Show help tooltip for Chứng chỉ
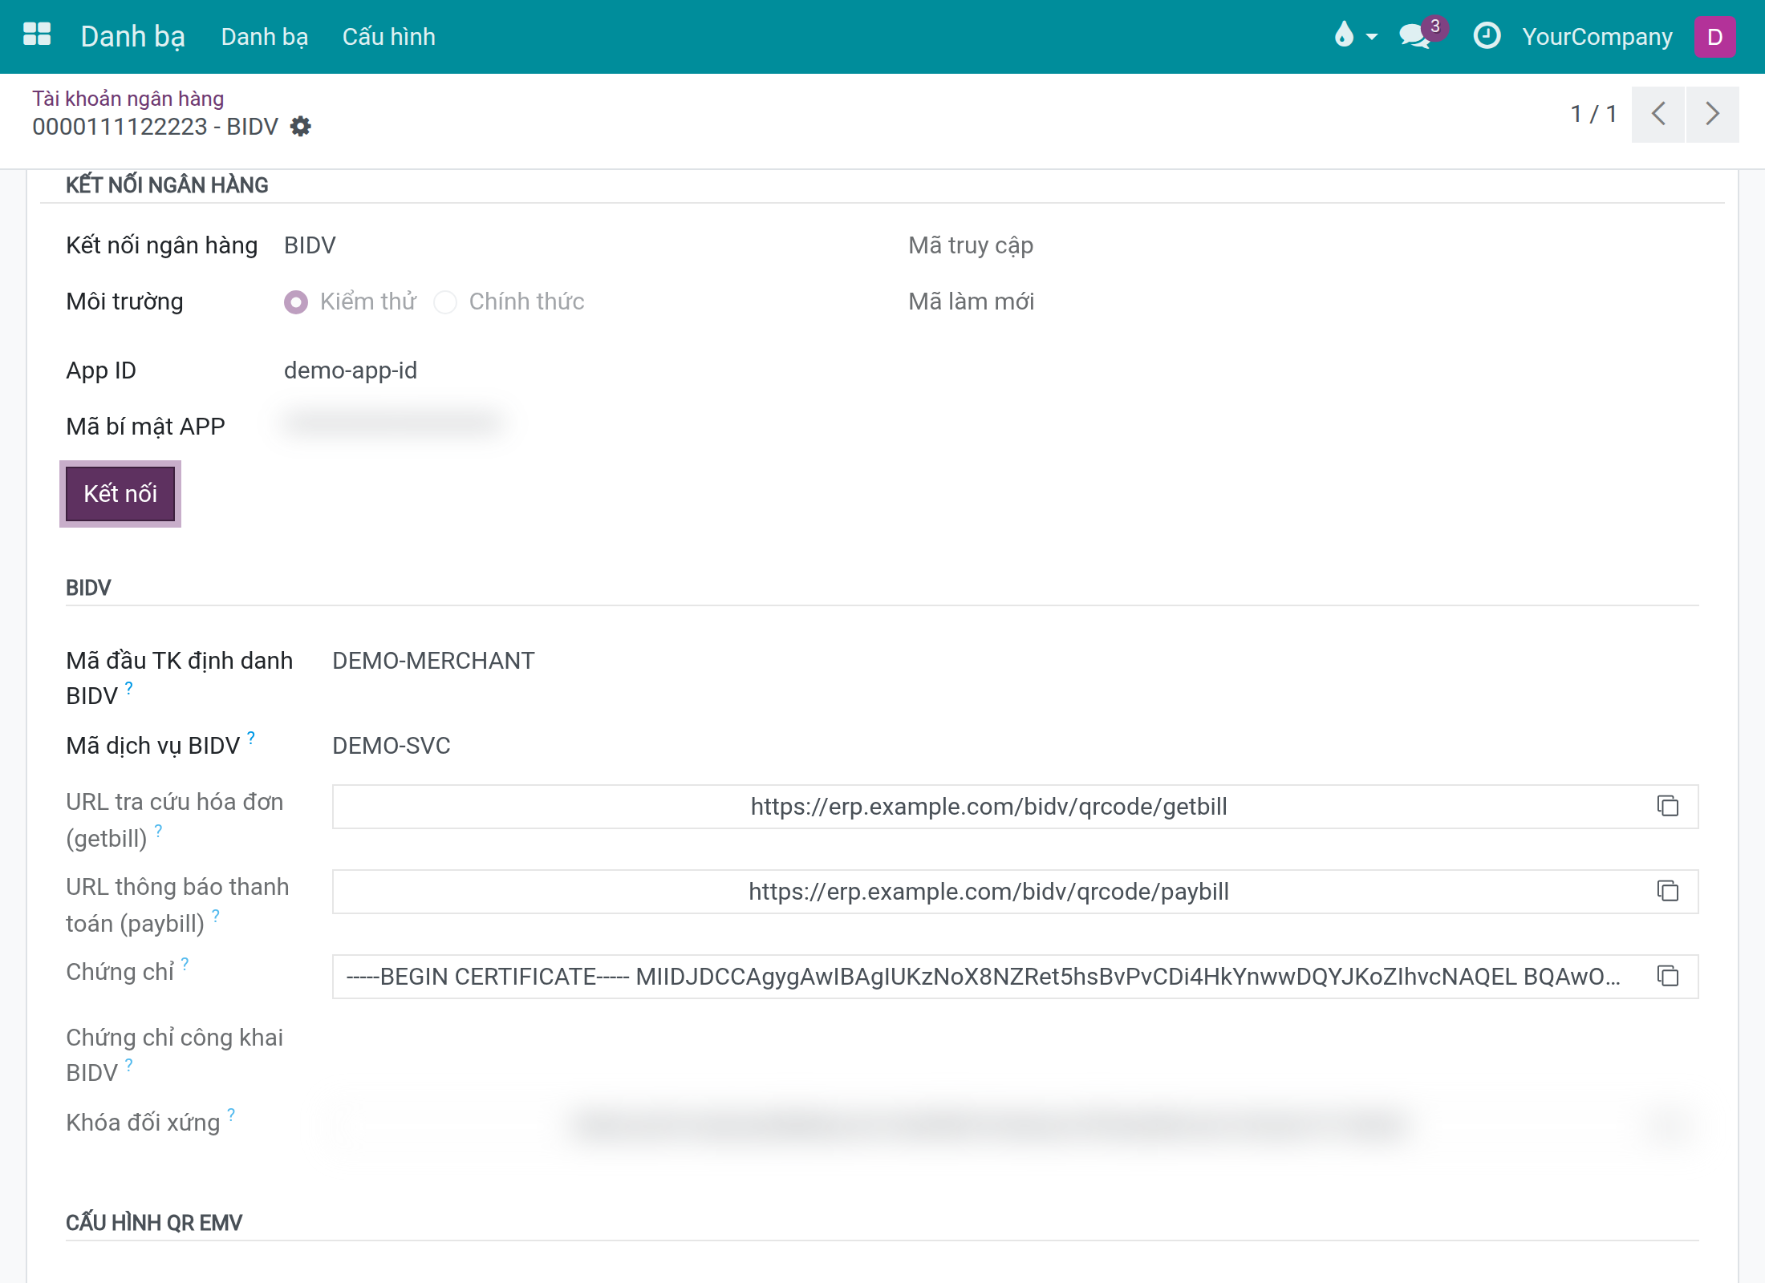 185,964
